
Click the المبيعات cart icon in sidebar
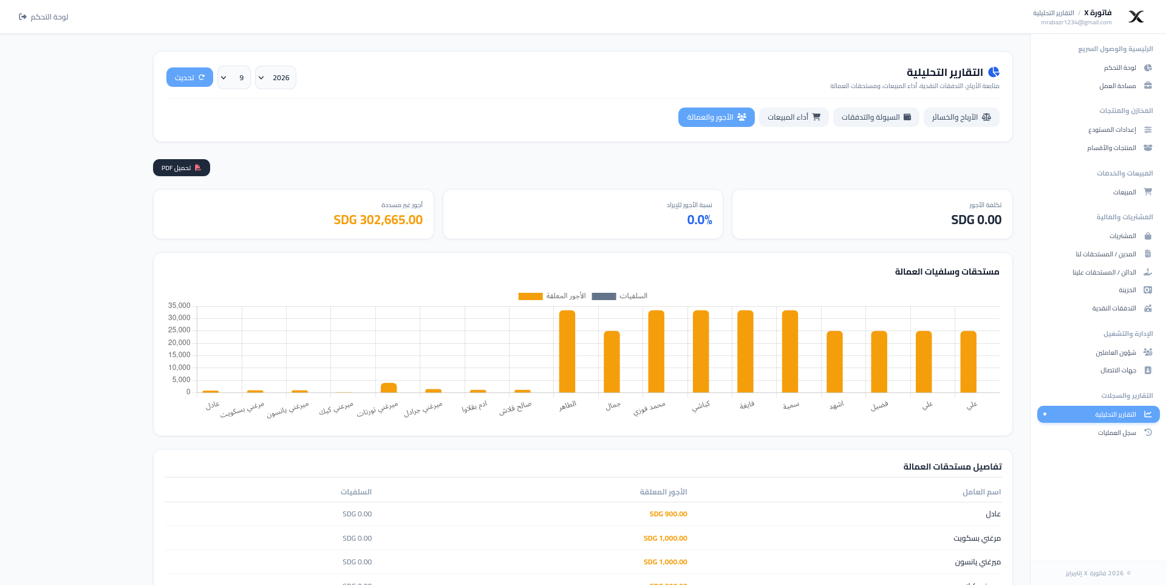point(1148,192)
